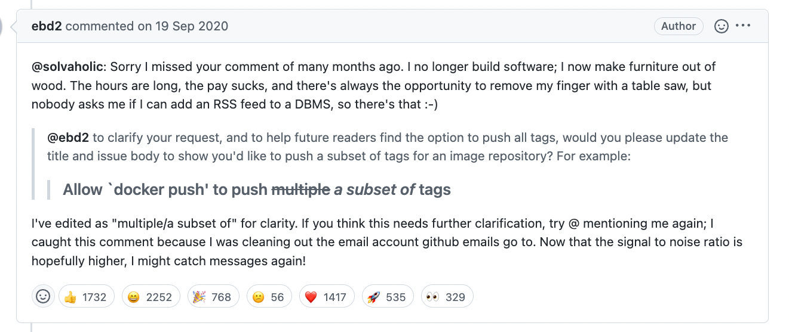Toggle the thumbs up reaction (1732)
The width and height of the screenshot is (789, 332).
click(x=87, y=297)
